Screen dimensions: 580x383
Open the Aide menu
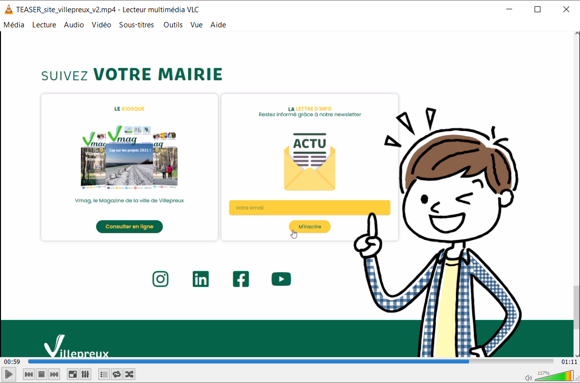tap(218, 25)
